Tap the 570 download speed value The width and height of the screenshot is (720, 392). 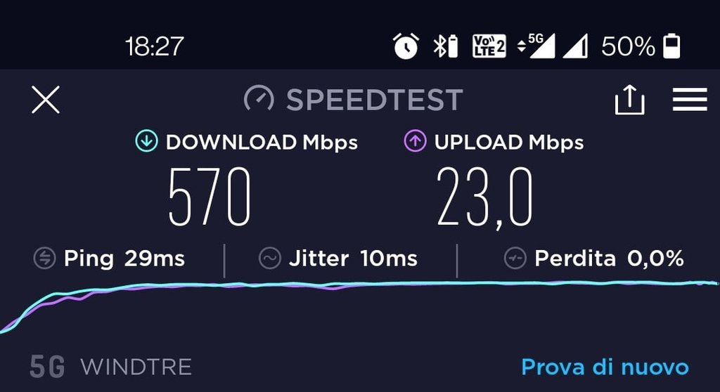210,197
